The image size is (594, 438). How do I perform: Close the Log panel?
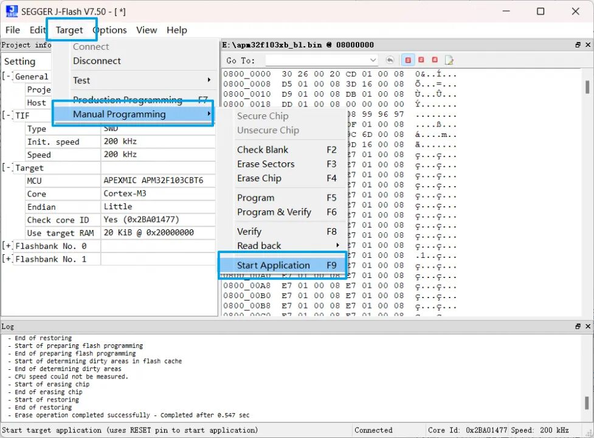587,327
